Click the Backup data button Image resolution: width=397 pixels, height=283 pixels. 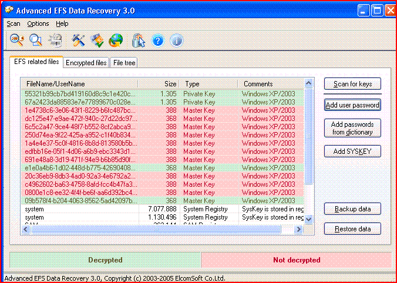click(x=352, y=209)
